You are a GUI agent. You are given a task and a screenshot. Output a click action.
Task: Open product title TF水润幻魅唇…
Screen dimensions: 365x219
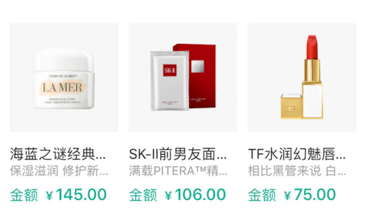pyautogui.click(x=297, y=154)
